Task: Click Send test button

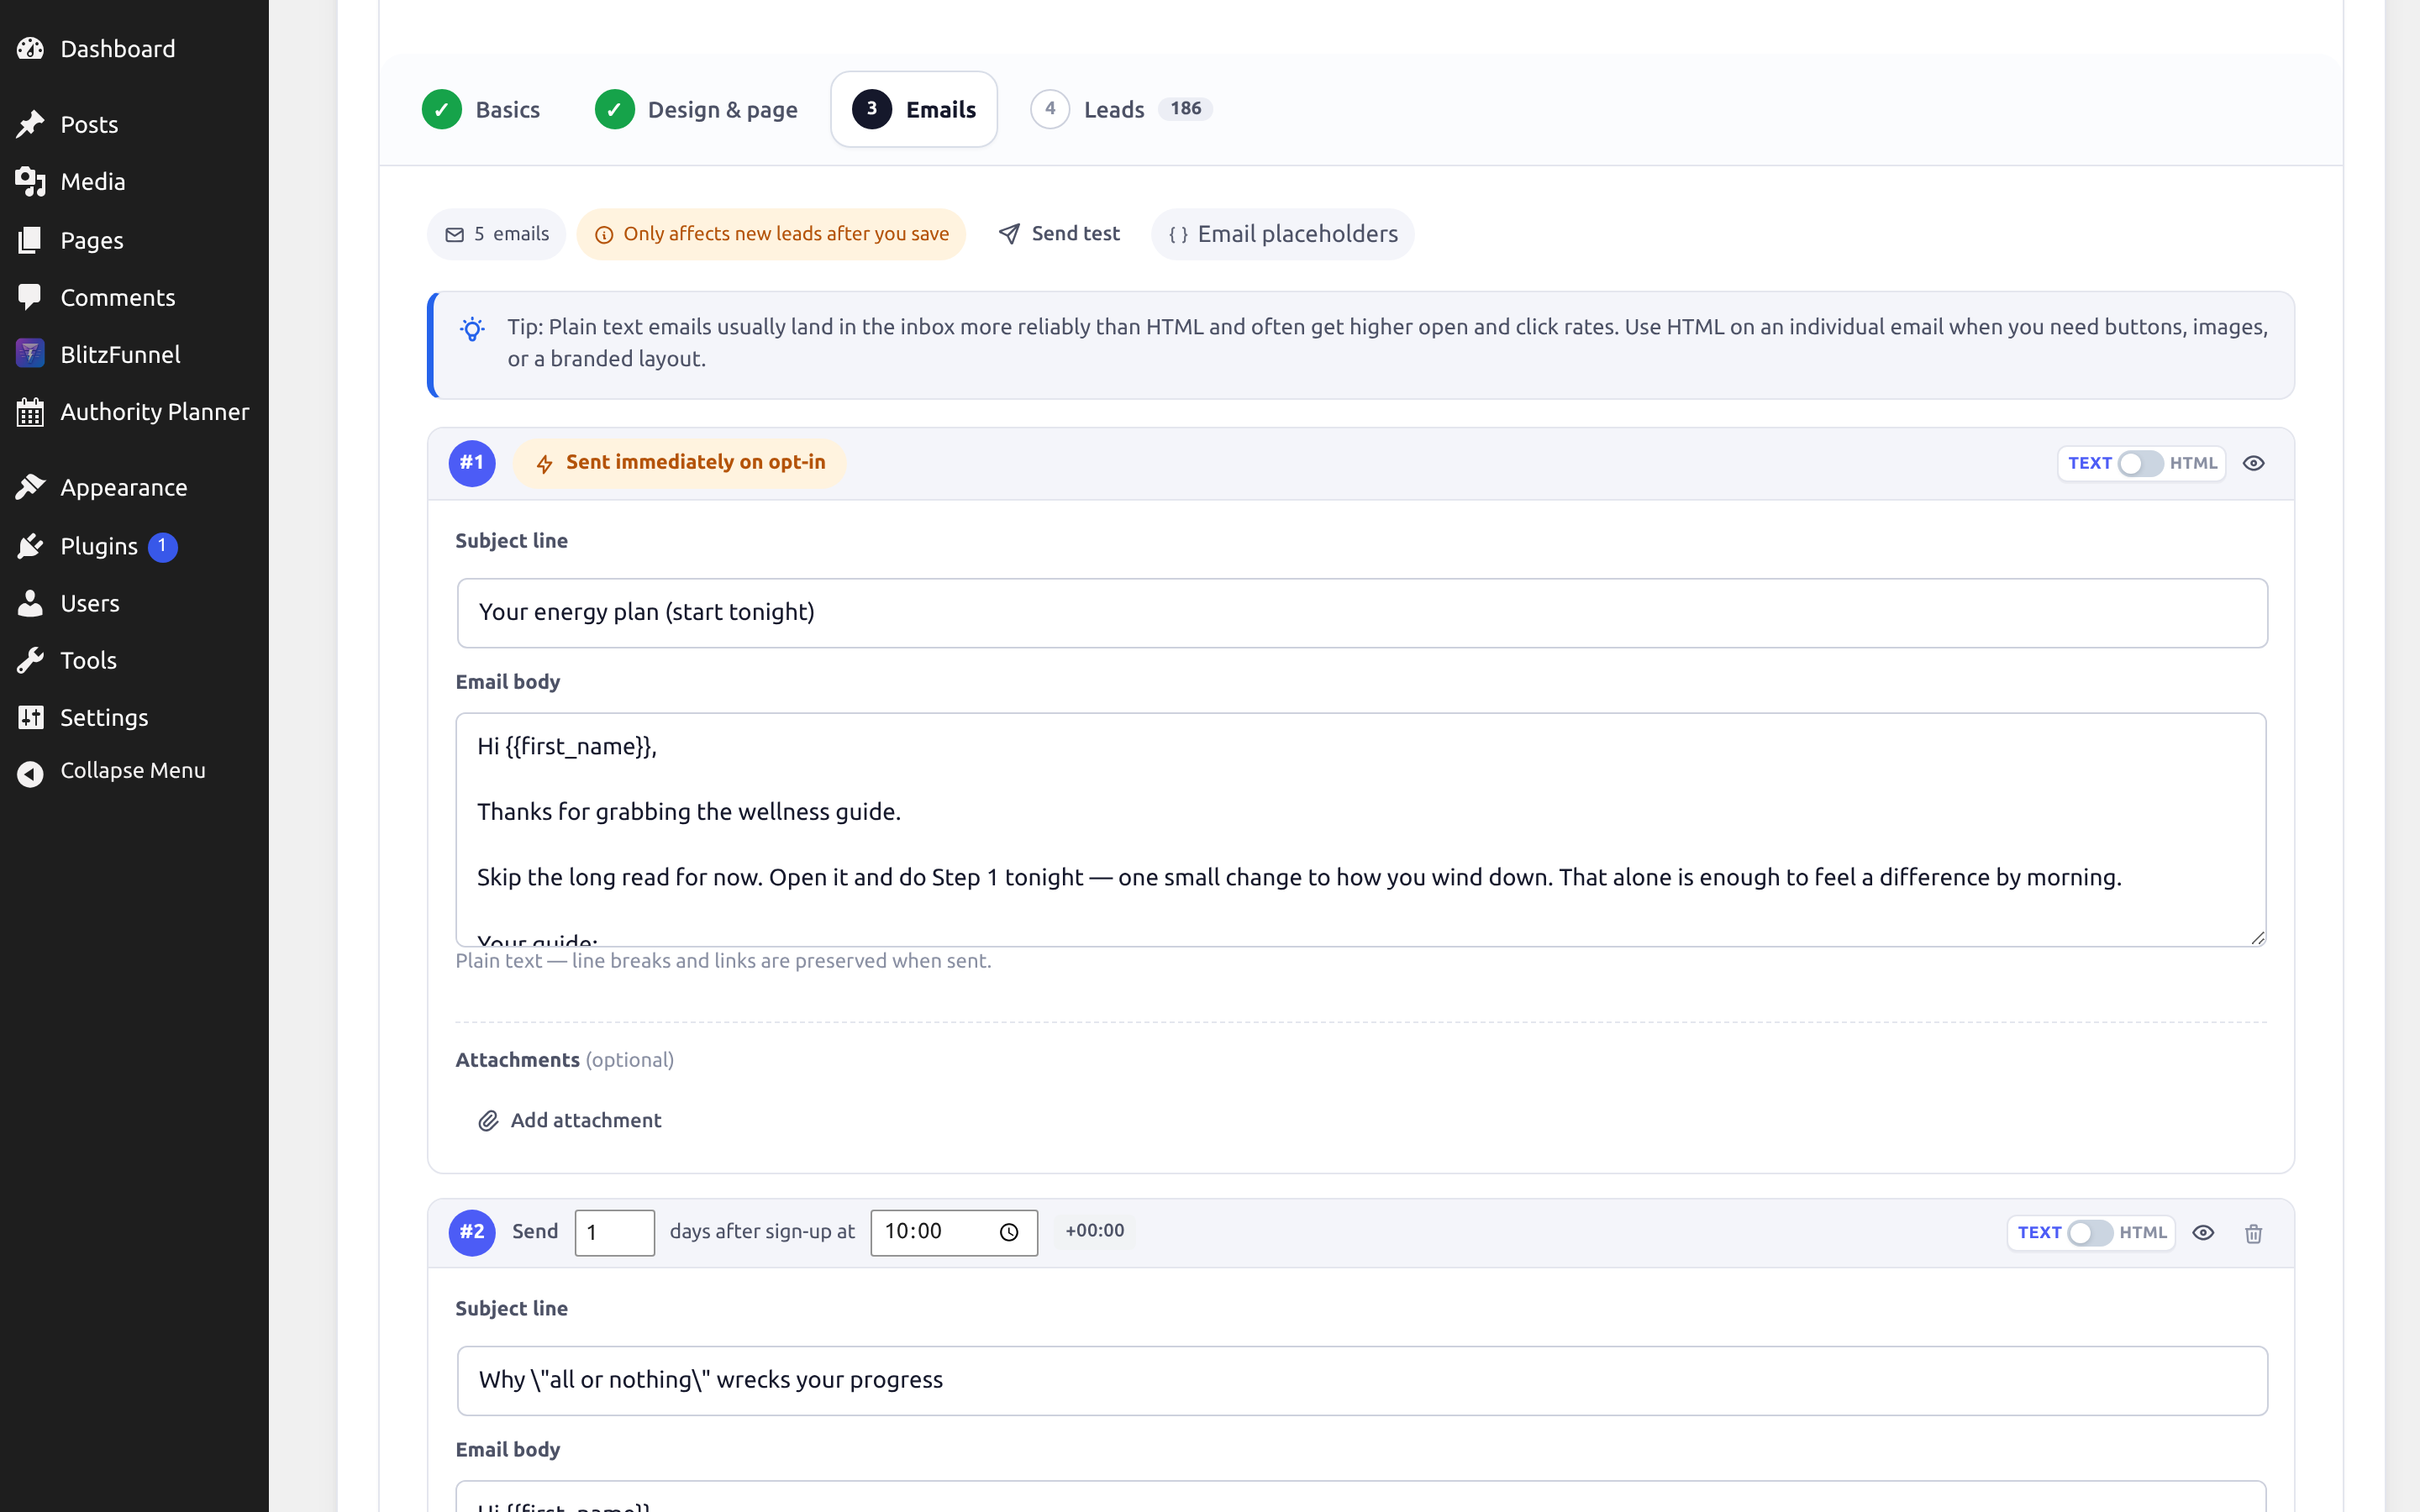Action: pyautogui.click(x=1059, y=234)
